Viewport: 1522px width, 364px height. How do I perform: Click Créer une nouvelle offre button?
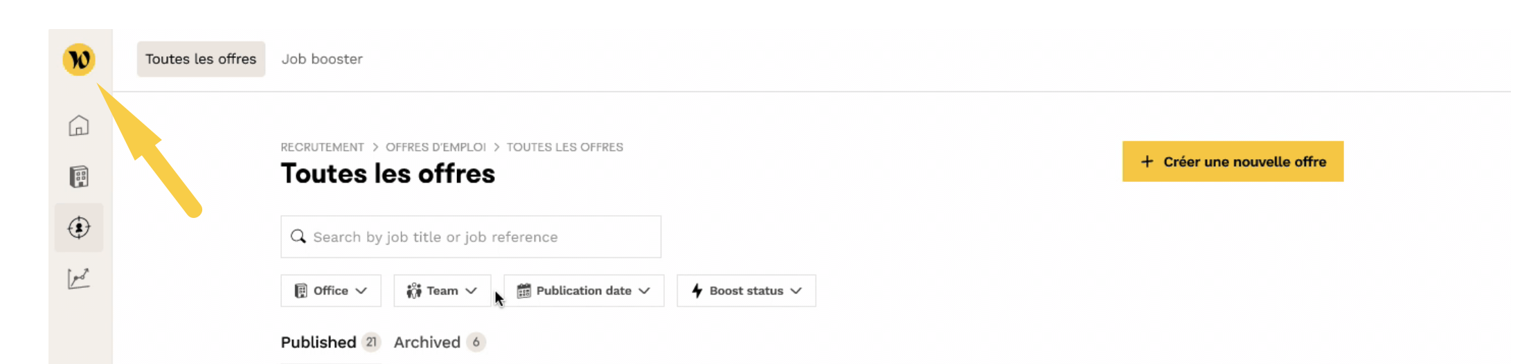click(x=1233, y=161)
